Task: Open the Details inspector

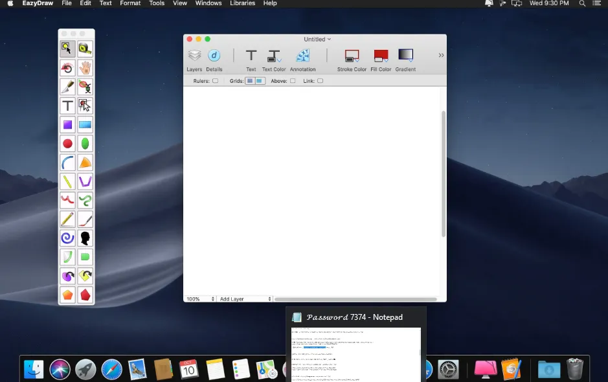Action: click(x=214, y=60)
